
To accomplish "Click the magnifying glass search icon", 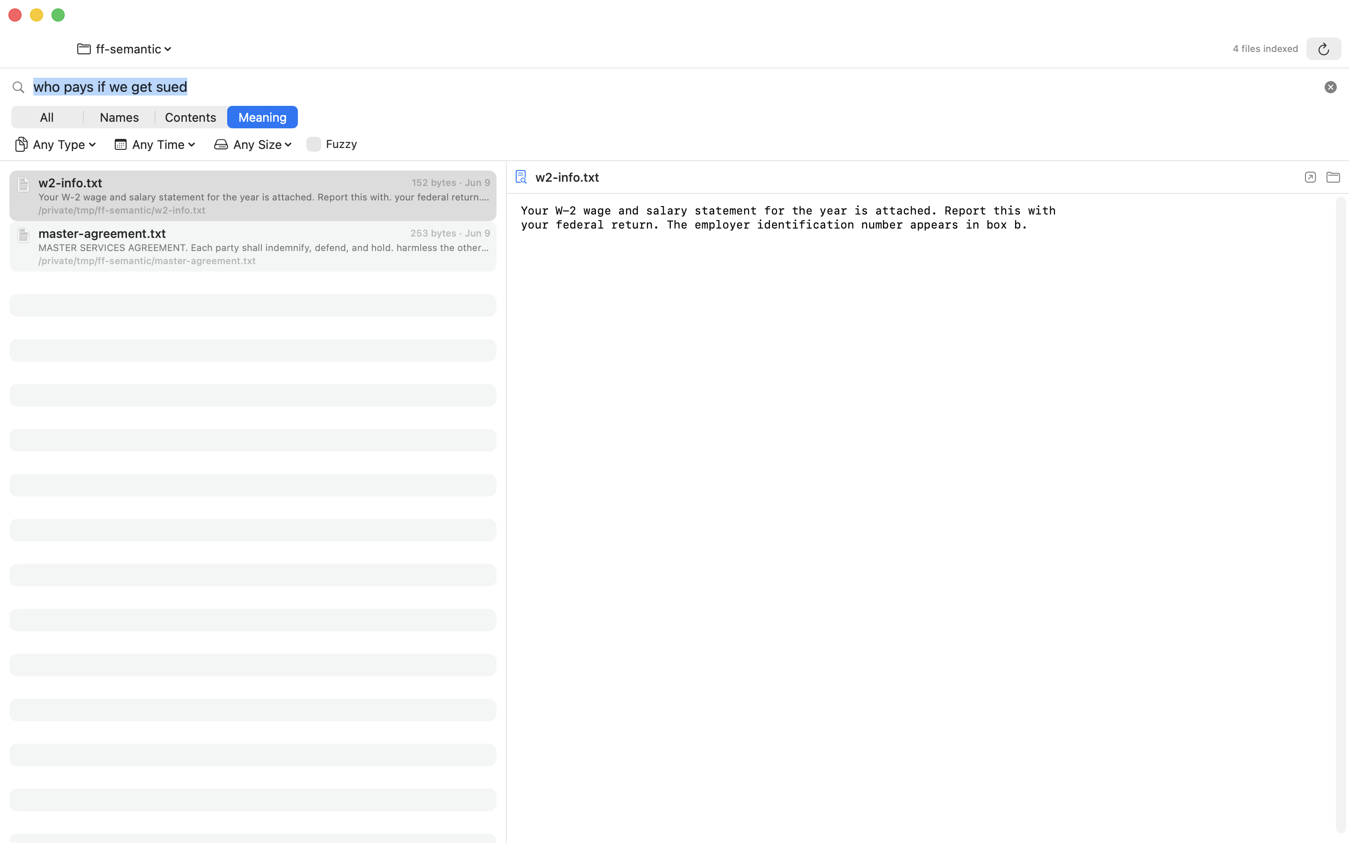I will point(18,87).
